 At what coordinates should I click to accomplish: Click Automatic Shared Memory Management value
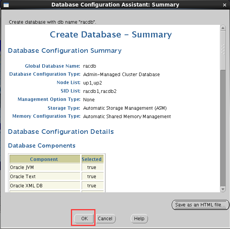point(127,117)
